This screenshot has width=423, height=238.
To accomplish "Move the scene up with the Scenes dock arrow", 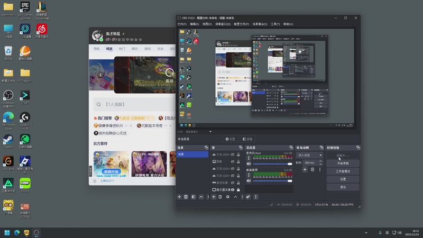I will [201, 197].
